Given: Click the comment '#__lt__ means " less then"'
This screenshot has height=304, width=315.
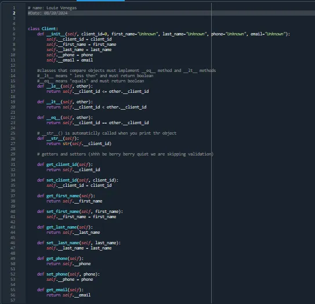Looking at the screenshot, I should point(95,76).
